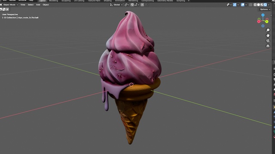
Task: Toggle proportional editing circle icon
Action: pyautogui.click(x=142, y=5)
